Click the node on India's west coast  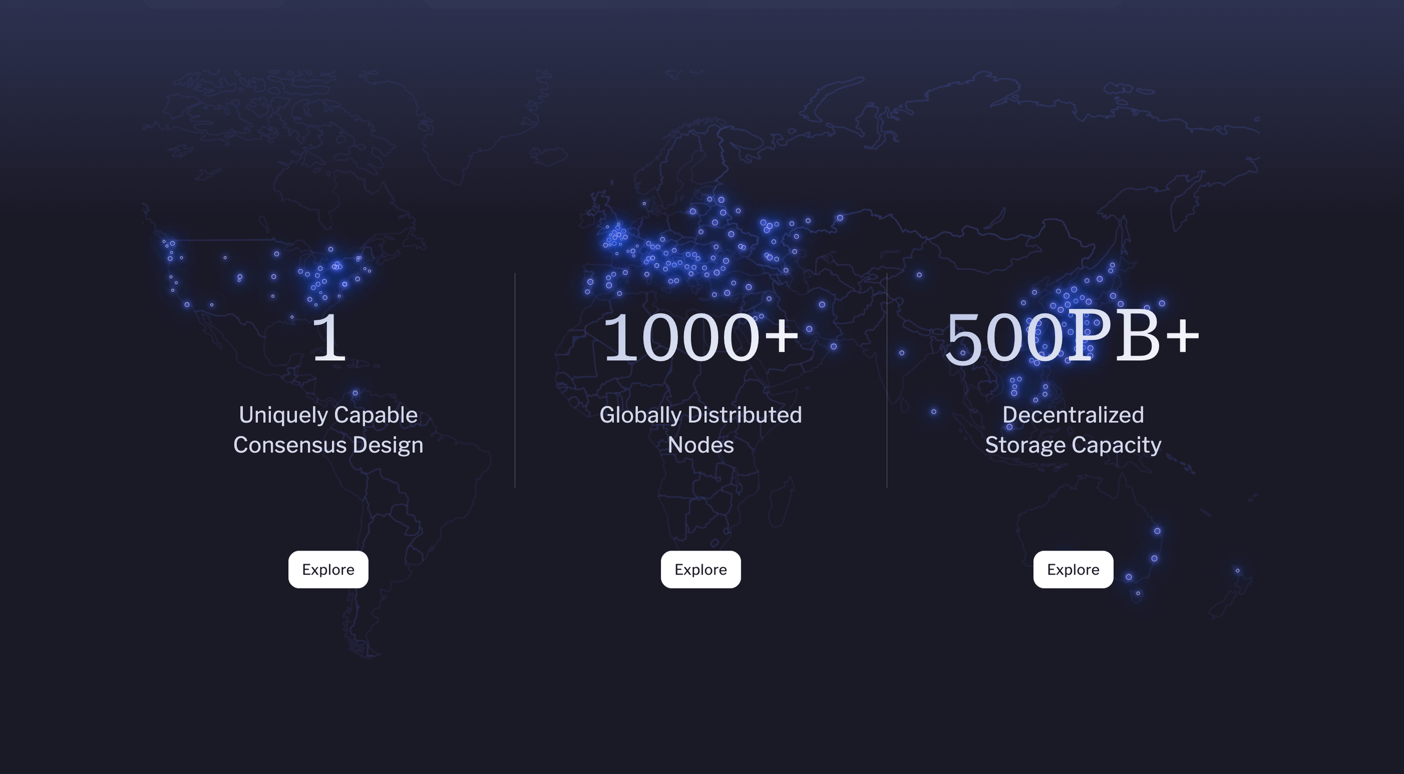coord(901,353)
